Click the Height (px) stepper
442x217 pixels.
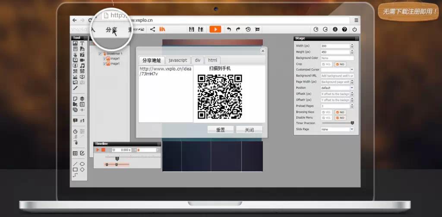[352, 52]
